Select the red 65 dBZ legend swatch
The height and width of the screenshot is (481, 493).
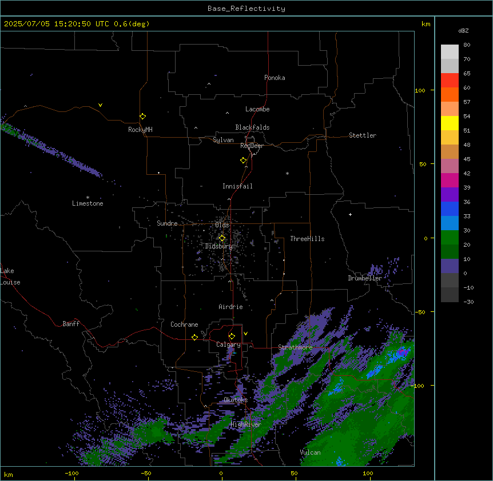coord(450,80)
